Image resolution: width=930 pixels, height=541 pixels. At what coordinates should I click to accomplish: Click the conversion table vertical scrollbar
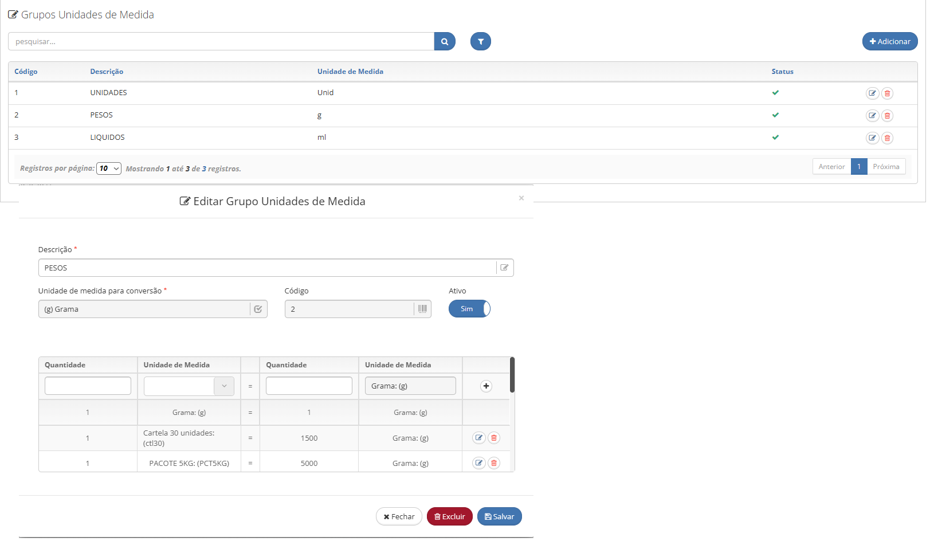512,375
